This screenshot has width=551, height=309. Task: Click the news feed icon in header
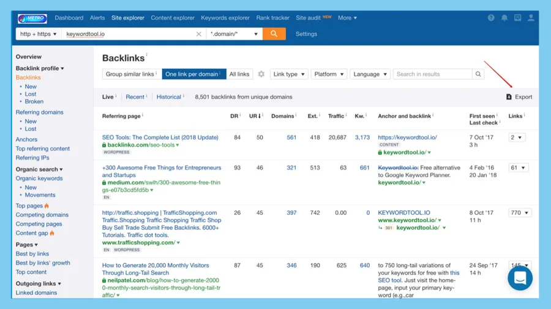coord(517,18)
